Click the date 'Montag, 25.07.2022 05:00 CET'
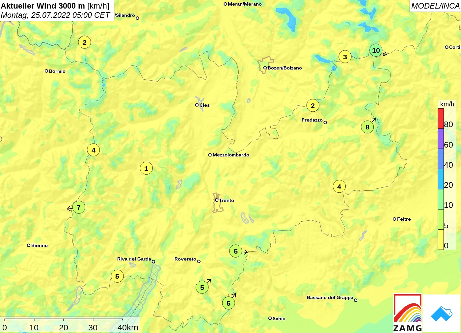 click(55, 15)
